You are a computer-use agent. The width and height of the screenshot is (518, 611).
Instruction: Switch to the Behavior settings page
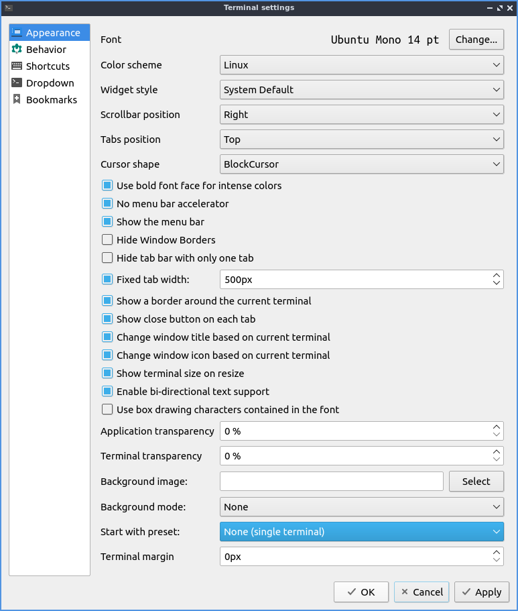(x=46, y=50)
